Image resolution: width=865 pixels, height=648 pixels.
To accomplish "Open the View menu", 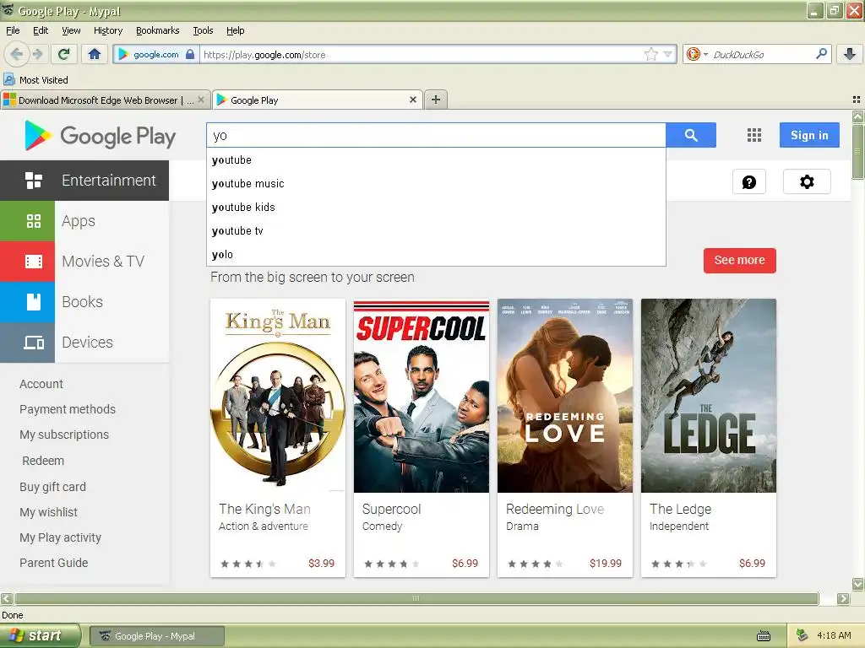I will pyautogui.click(x=71, y=30).
